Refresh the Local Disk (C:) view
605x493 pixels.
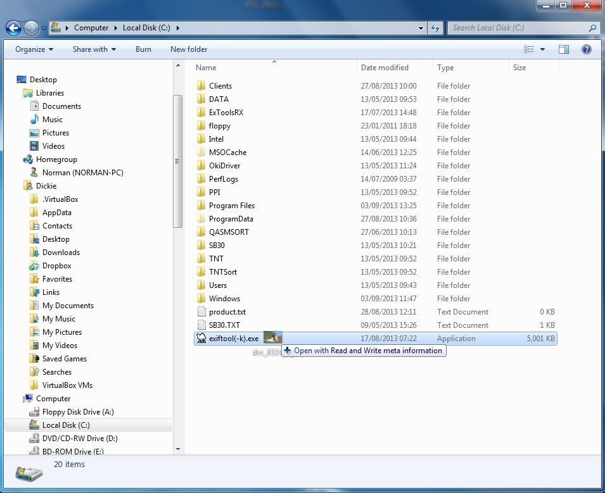[435, 28]
